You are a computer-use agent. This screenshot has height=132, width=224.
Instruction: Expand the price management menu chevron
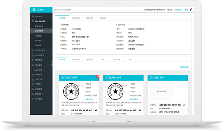[50, 89]
